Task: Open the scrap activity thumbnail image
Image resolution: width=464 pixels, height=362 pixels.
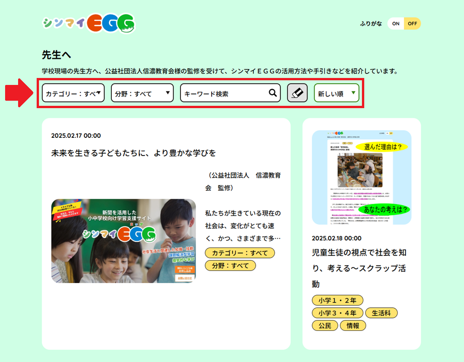Action: pyautogui.click(x=361, y=177)
